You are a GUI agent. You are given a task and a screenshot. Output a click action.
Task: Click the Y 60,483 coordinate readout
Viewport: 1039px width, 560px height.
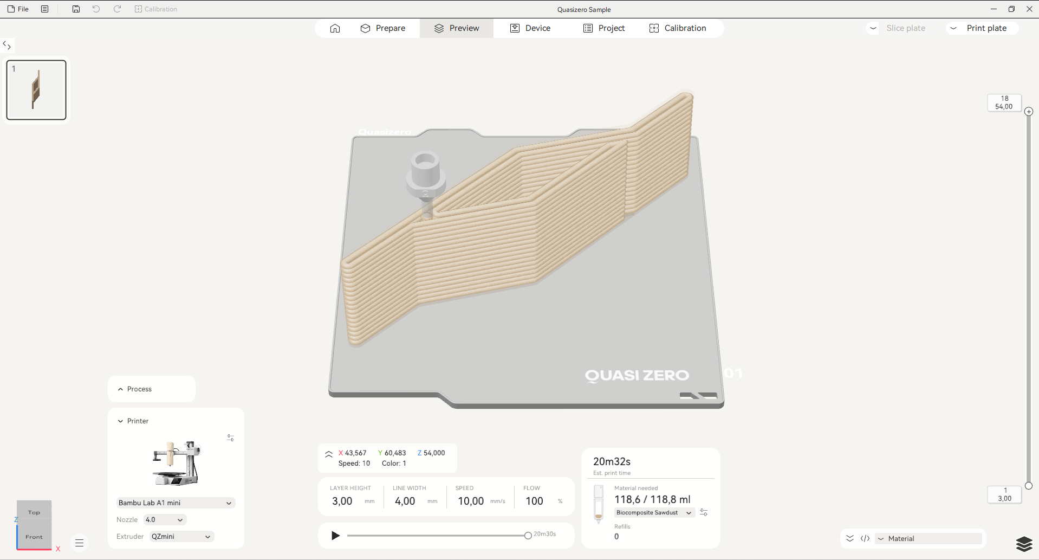coord(392,453)
